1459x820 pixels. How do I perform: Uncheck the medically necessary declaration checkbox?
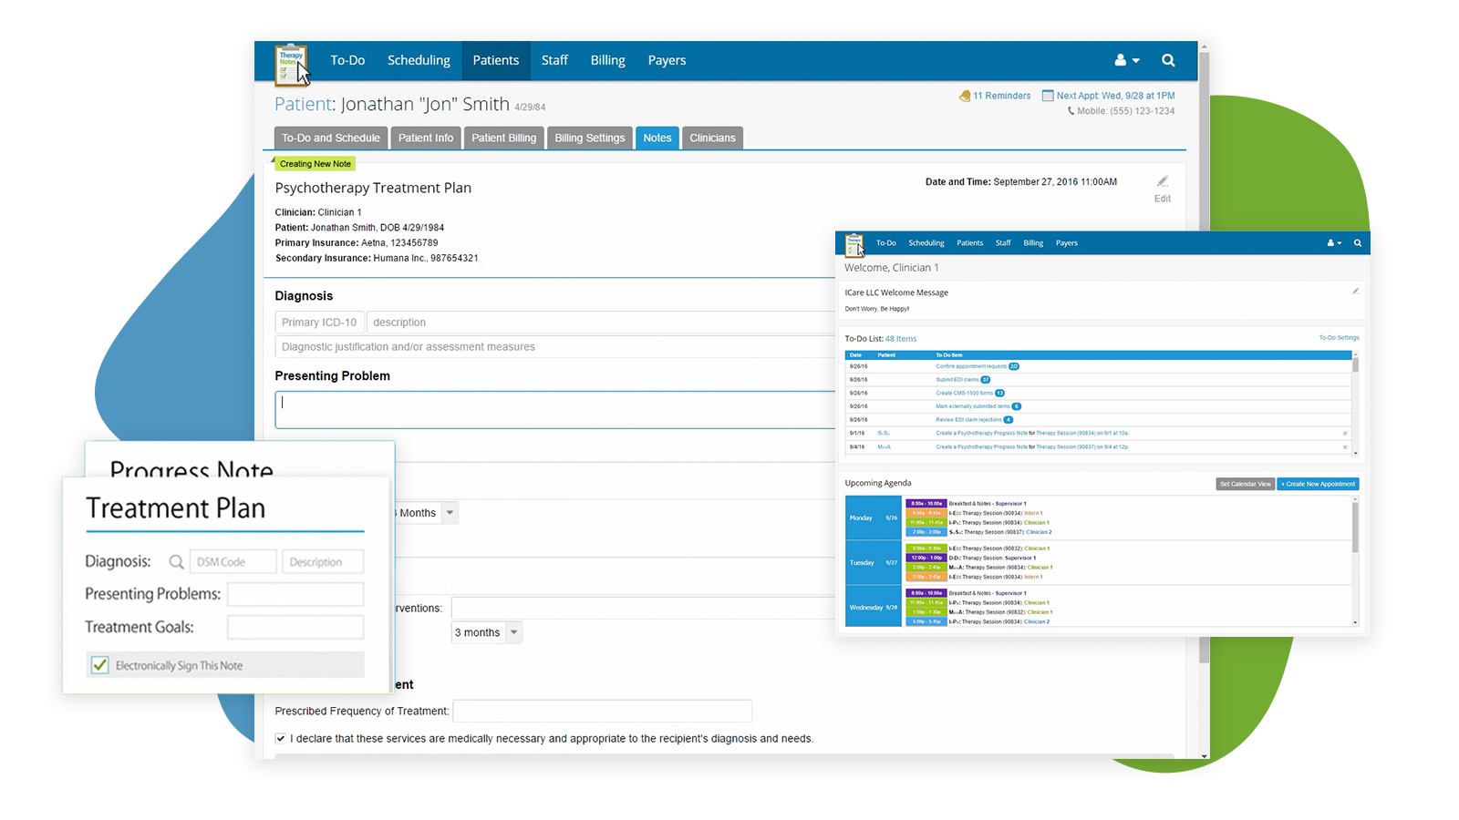click(x=281, y=738)
